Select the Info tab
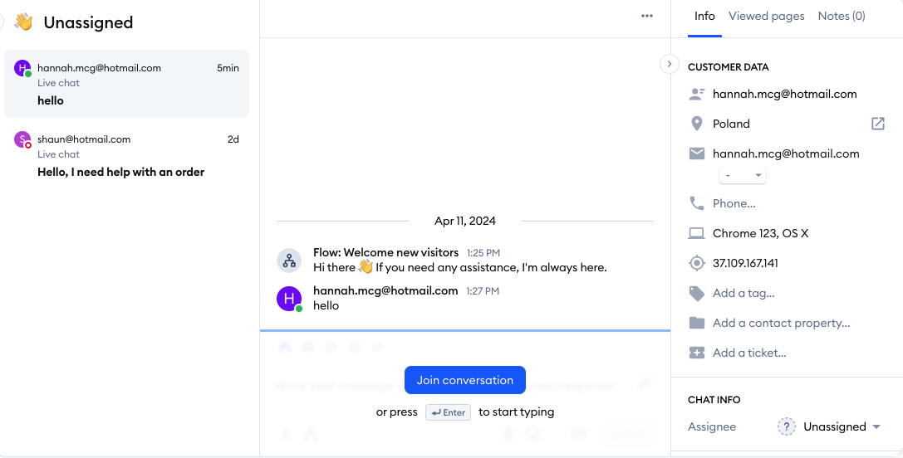 coord(704,16)
